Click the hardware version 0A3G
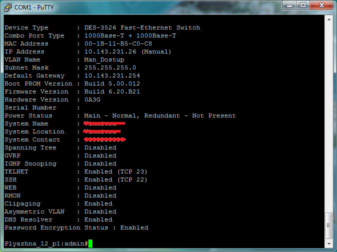Image resolution: width=337 pixels, height=252 pixels. (x=92, y=99)
